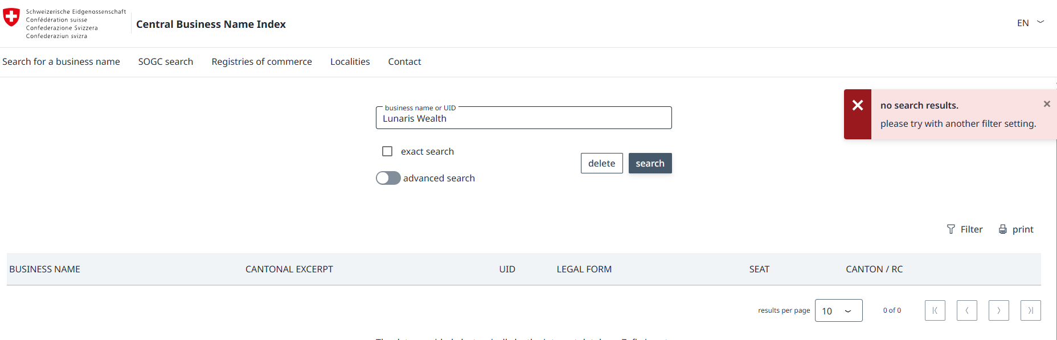
Task: Open Registries of commerce page
Action: pos(261,61)
